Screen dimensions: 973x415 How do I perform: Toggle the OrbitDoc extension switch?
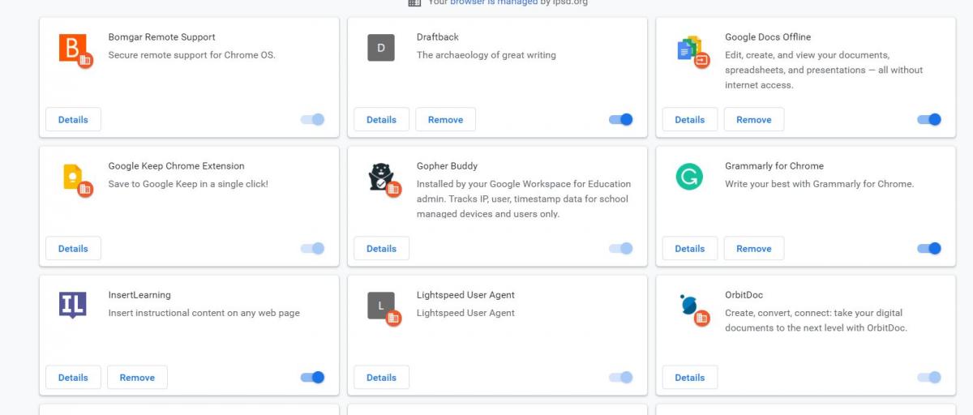point(929,377)
